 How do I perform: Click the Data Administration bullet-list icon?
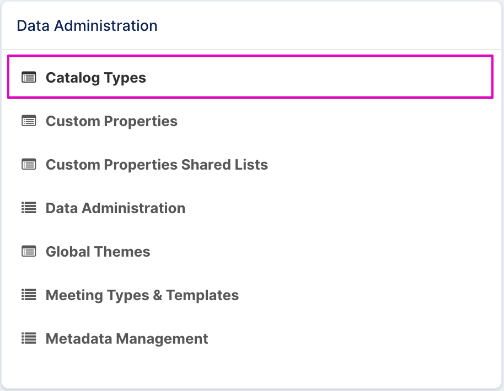click(29, 208)
